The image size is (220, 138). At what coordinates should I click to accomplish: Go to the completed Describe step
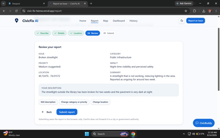43,33
